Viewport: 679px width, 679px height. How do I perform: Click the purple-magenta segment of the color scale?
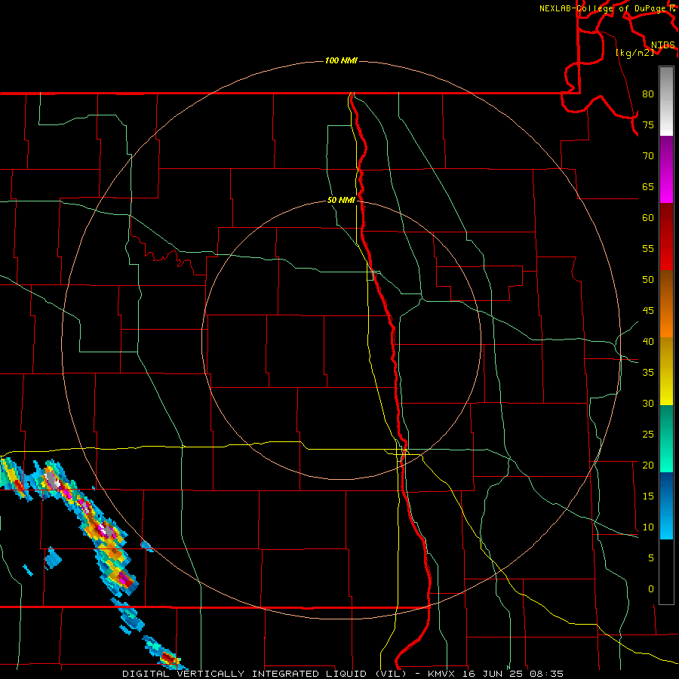coord(666,170)
